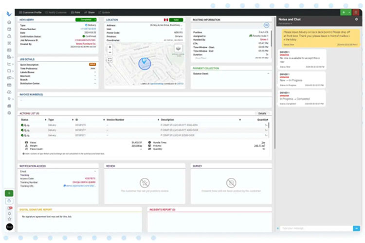The width and height of the screenshot is (365, 243).
Task: Click the Actions List scrollbar
Action: (269, 125)
